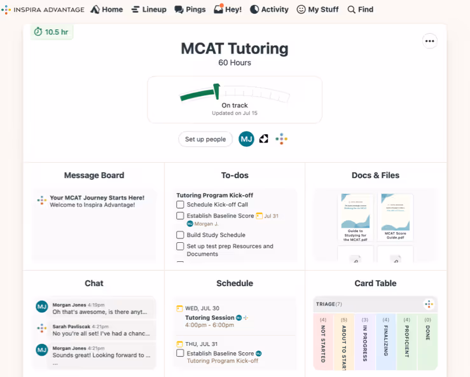470x377 pixels.
Task: Click the Jul 31 due date calendar icon
Action: pyautogui.click(x=259, y=216)
